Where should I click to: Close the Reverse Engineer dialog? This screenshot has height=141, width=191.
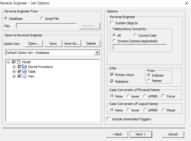point(186,3)
